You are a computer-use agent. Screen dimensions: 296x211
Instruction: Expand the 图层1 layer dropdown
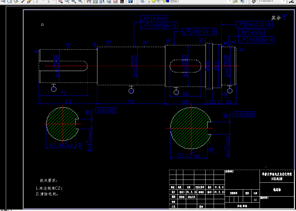click(230, 1)
